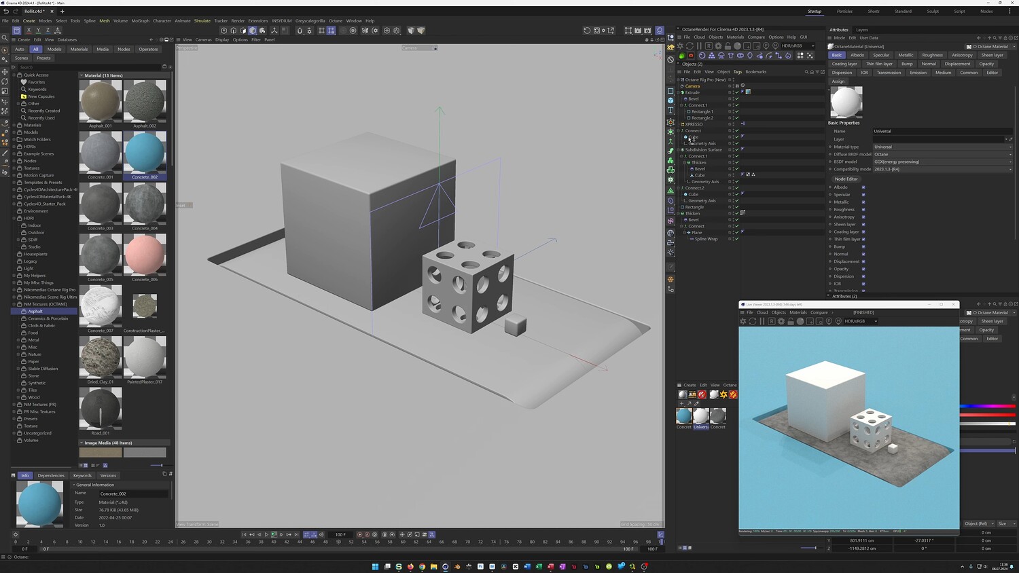Click the Undo arrow icon

point(7,11)
